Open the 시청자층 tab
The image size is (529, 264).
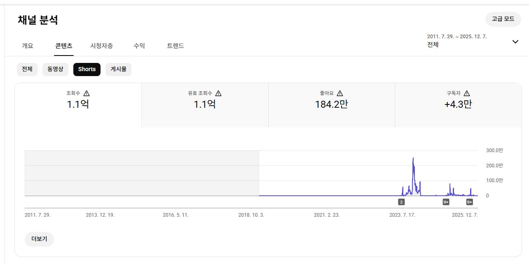click(x=101, y=46)
